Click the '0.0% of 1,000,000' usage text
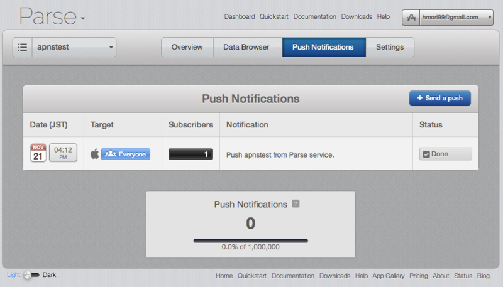The image size is (503, 287). point(250,247)
